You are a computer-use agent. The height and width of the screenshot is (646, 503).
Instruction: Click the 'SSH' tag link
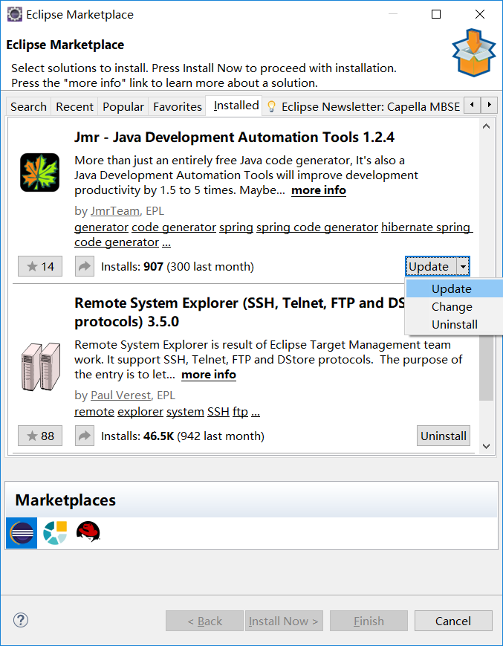(218, 412)
